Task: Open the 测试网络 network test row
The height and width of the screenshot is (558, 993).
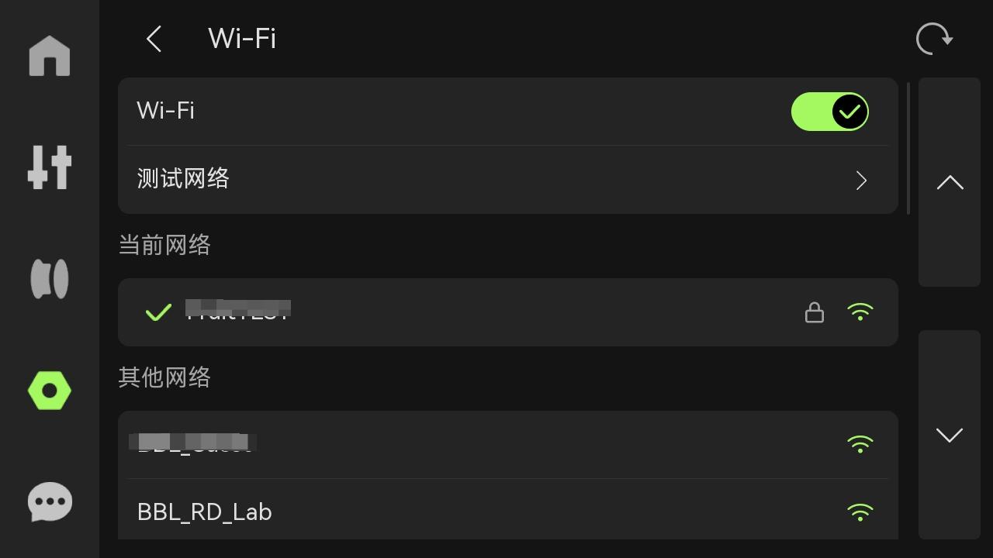Action: pos(508,180)
